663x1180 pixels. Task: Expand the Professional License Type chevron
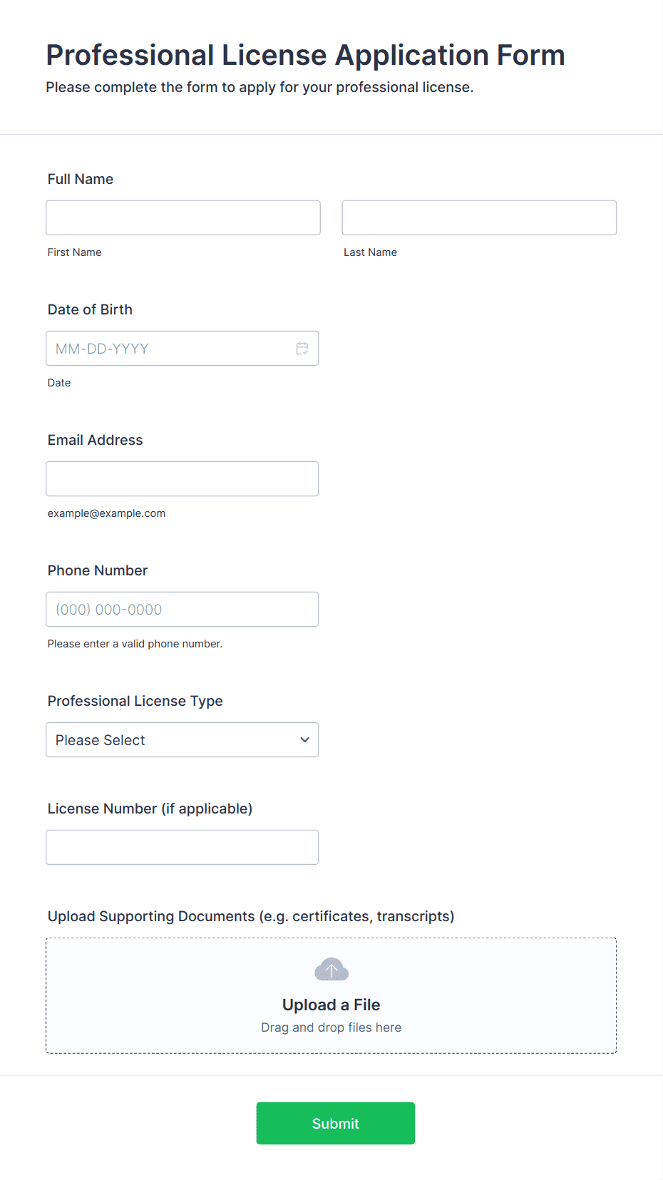click(305, 740)
